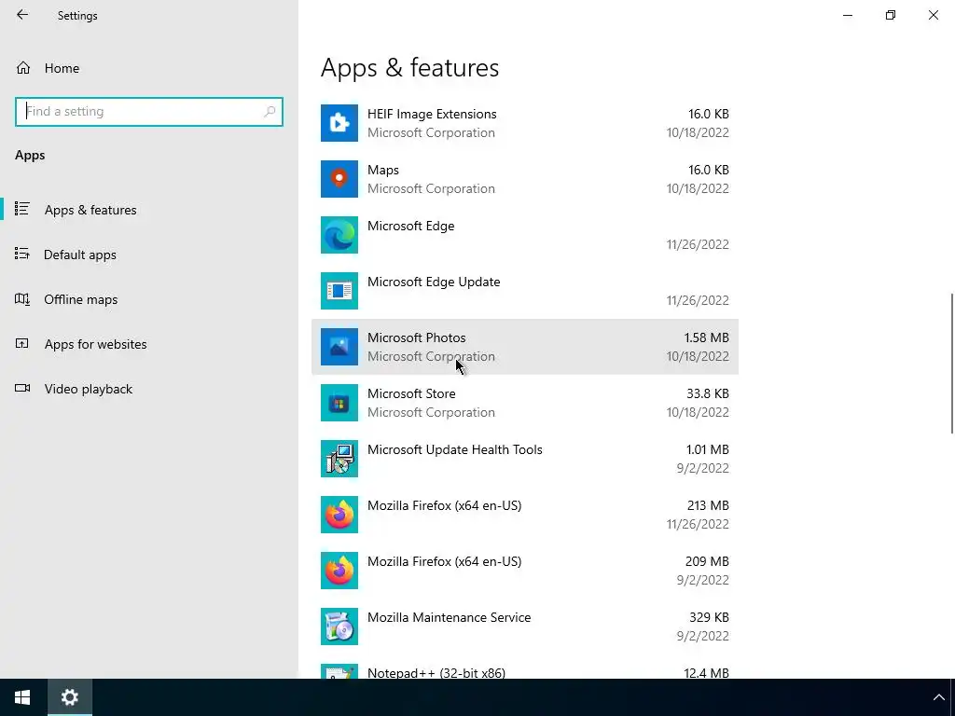Click the Microsoft Store app icon

tap(339, 403)
